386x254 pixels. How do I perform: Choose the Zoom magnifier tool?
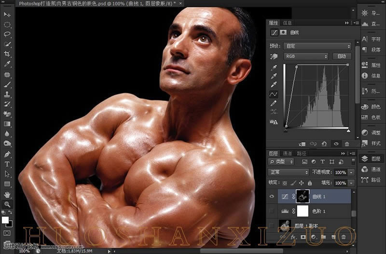(7, 204)
